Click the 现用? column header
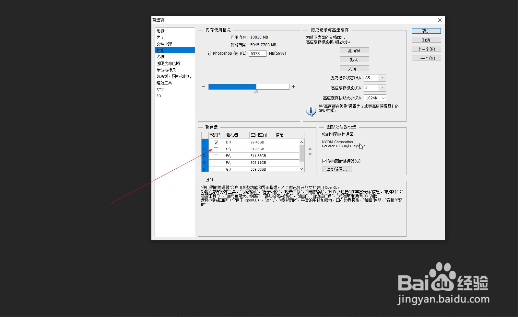Screen dimensions: 518x317 coord(216,135)
